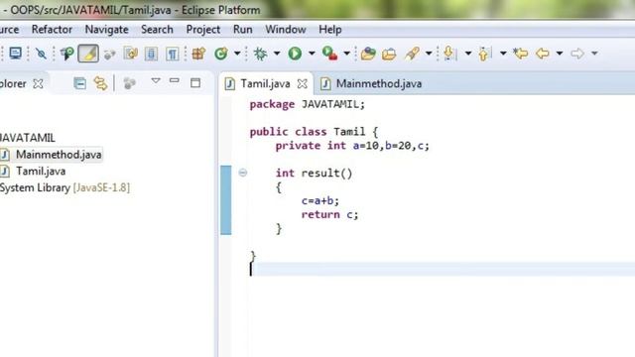Open dropdown next to New Java Class
The image size is (635, 357).
coord(237,53)
